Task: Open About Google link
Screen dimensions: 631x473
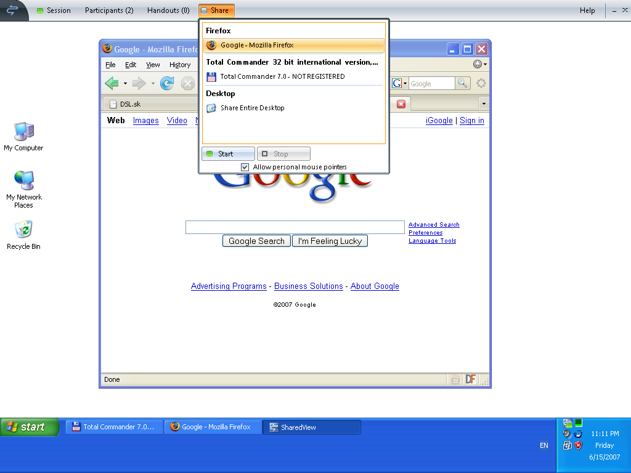Action: coord(375,286)
